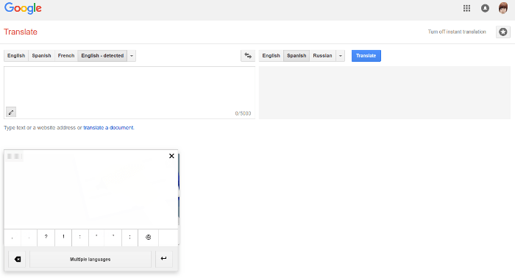Select French as source language
This screenshot has height=278, width=515.
66,56
